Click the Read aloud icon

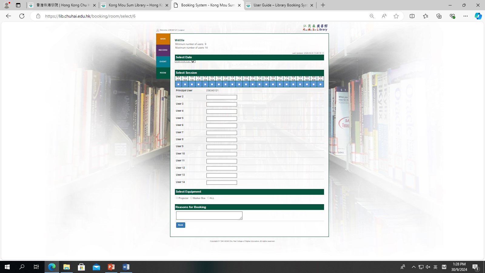[x=384, y=16]
